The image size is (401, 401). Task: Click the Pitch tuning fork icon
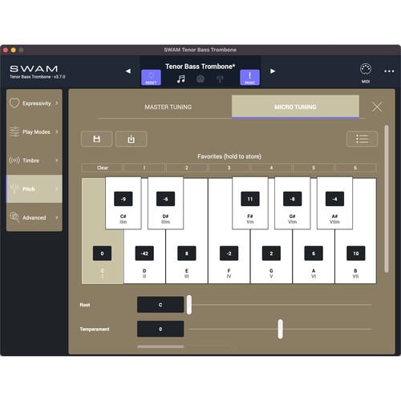coord(14,188)
